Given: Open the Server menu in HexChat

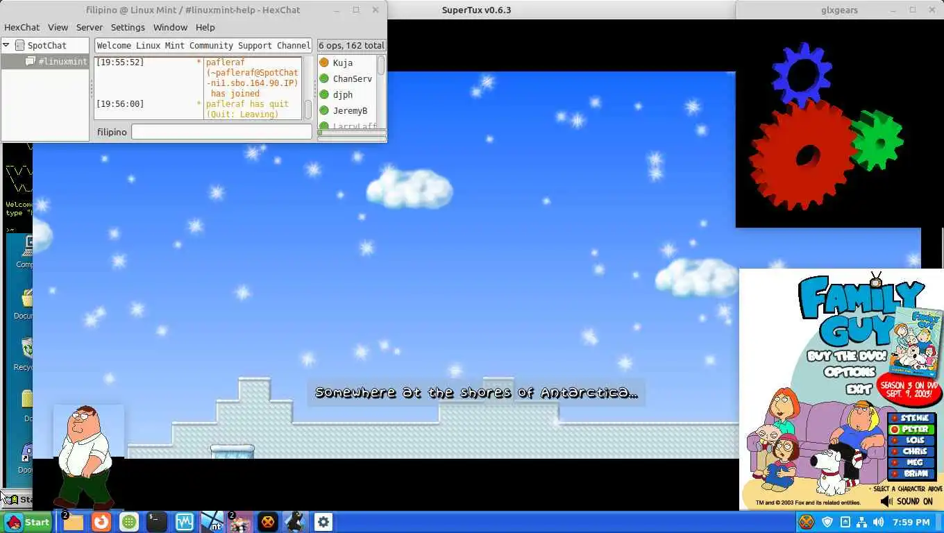Looking at the screenshot, I should click(x=90, y=27).
